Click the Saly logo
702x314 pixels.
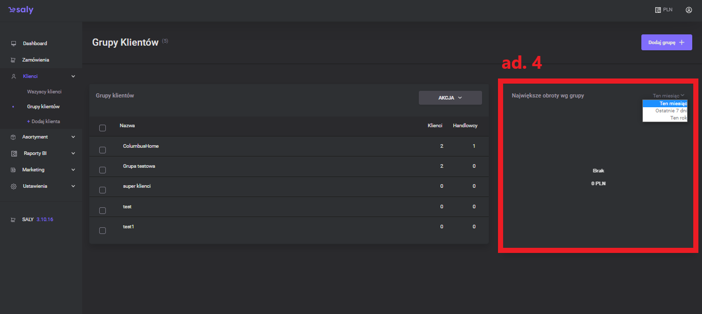21,10
